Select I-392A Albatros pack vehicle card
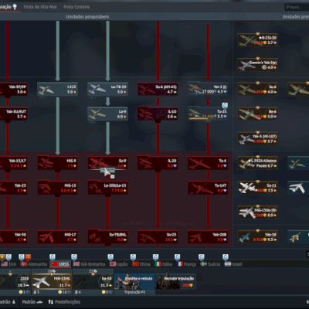The width and height of the screenshot is (309, 309). 258,163
